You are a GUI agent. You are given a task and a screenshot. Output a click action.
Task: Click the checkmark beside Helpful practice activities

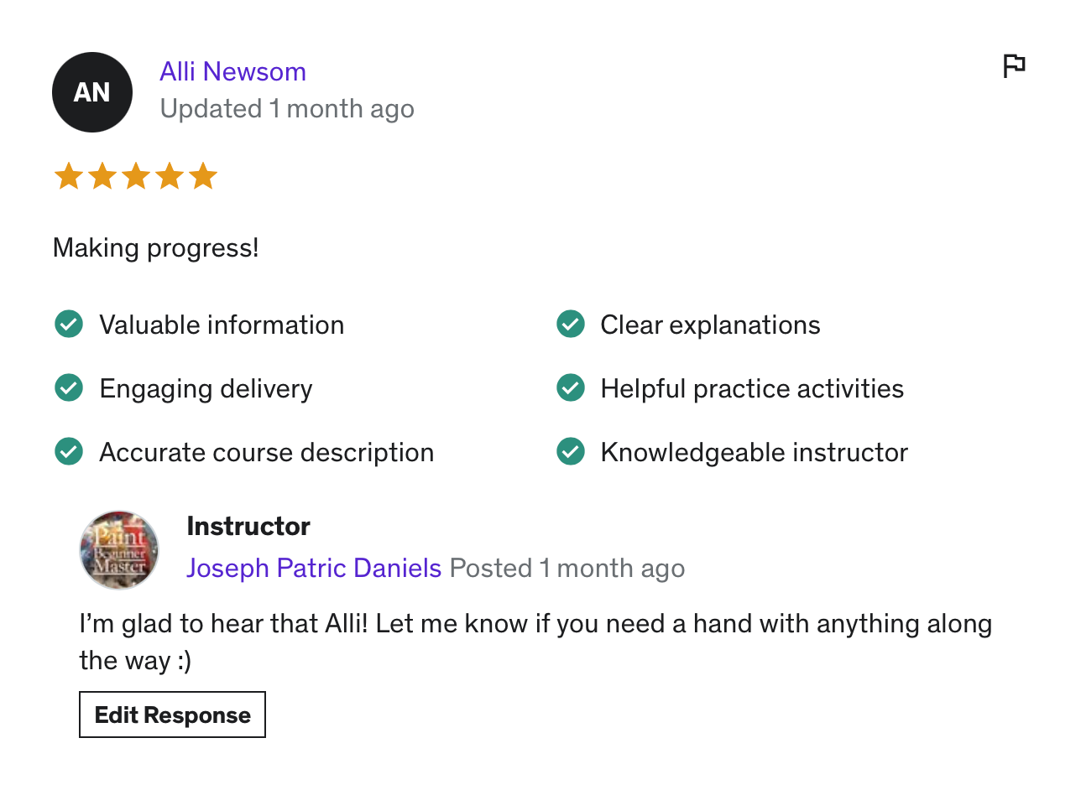click(571, 387)
